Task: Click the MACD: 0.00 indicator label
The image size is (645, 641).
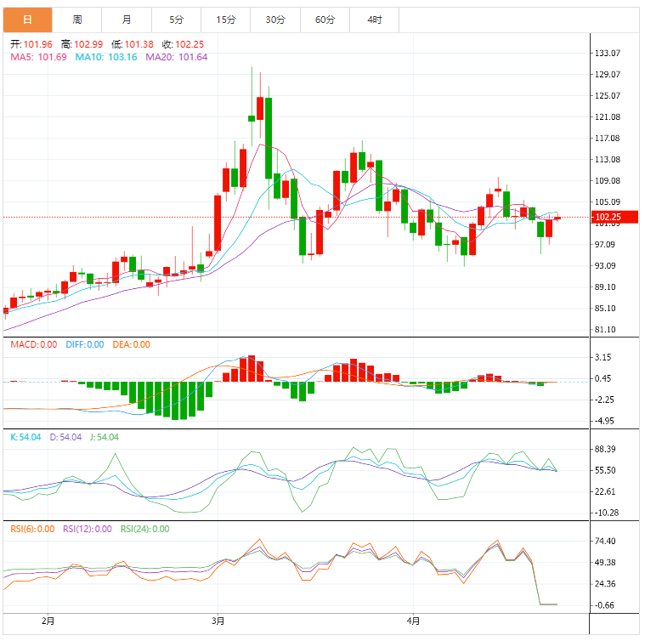Action: [34, 345]
